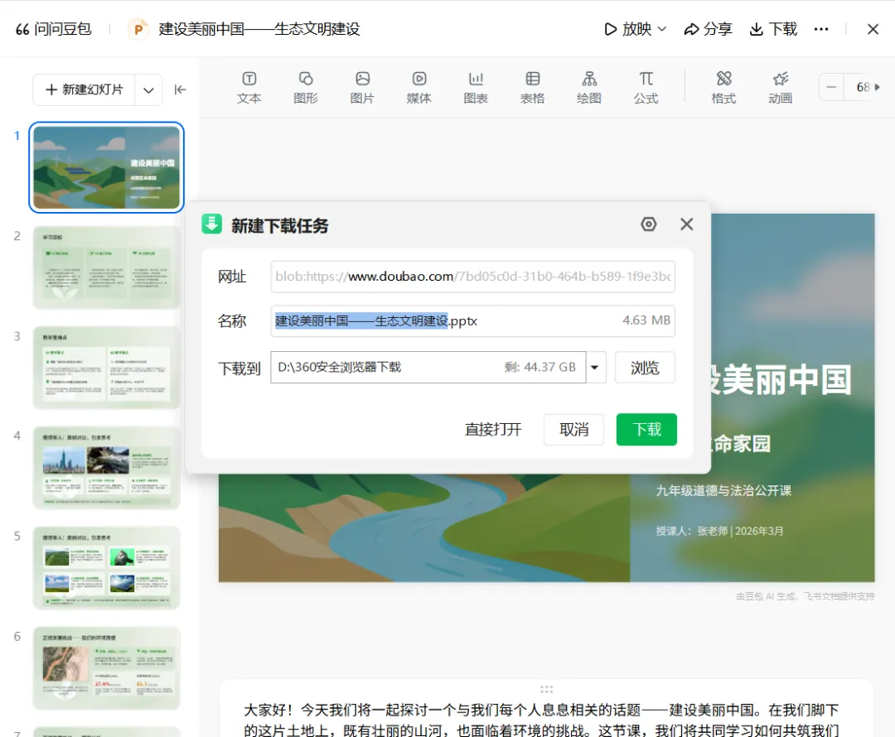Click the orange PPT file icon
This screenshot has width=895, height=737.
coord(138,29)
